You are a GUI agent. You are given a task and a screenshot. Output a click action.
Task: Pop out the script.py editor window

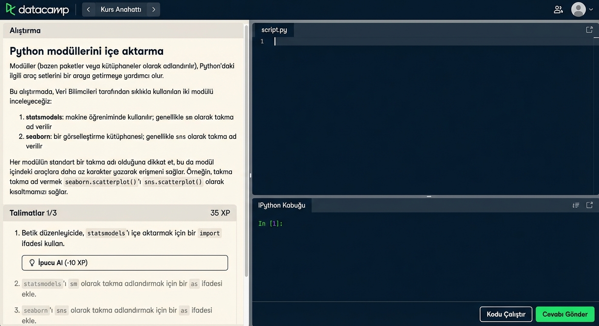(589, 29)
